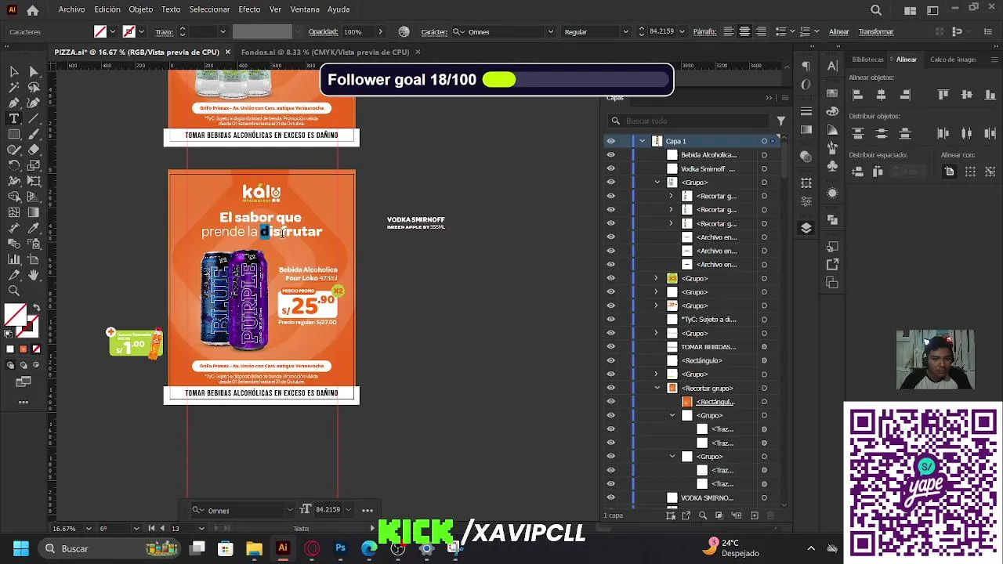
Task: Switch to Bibliotecas panel tab
Action: 868,60
